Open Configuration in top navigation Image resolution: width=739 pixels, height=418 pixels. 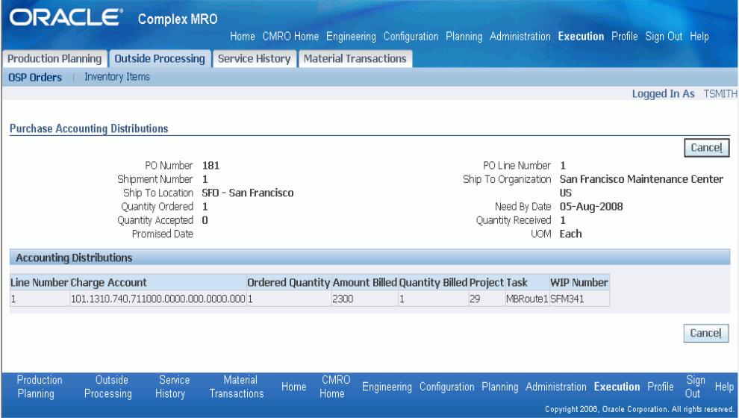pyautogui.click(x=411, y=37)
